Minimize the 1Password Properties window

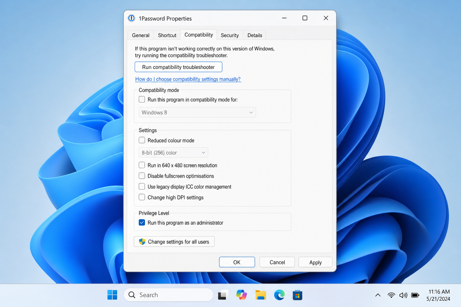(284, 18)
